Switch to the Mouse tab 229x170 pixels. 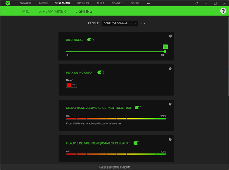tap(43, 3)
